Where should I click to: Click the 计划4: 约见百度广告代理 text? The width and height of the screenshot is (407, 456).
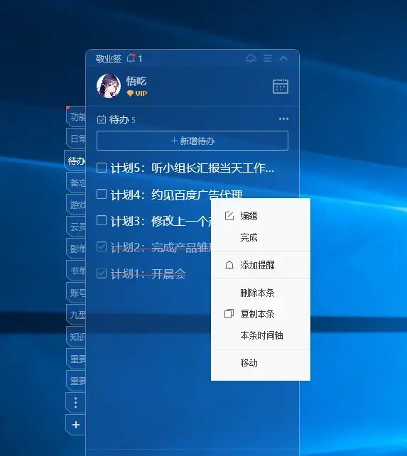[176, 195]
